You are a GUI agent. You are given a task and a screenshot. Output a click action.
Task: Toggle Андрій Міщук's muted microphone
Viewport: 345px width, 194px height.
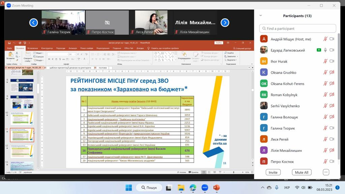pyautogui.click(x=325, y=39)
